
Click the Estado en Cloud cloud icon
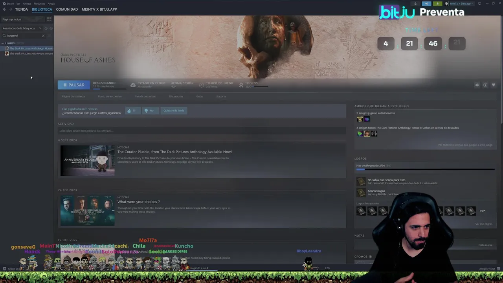(x=133, y=85)
